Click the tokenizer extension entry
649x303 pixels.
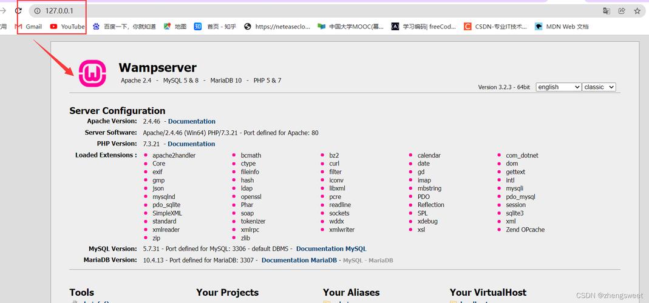(253, 222)
